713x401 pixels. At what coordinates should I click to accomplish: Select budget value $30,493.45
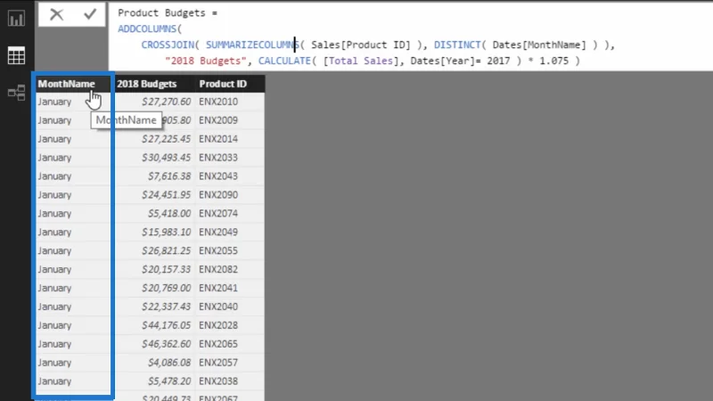(166, 158)
